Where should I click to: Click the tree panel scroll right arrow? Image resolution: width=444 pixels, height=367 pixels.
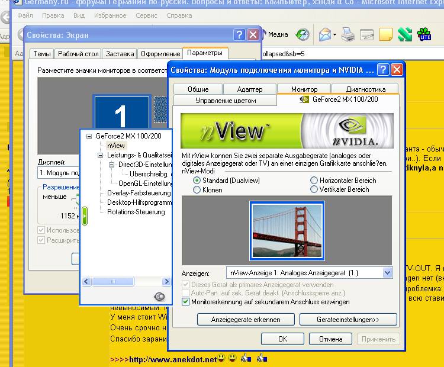(166, 282)
